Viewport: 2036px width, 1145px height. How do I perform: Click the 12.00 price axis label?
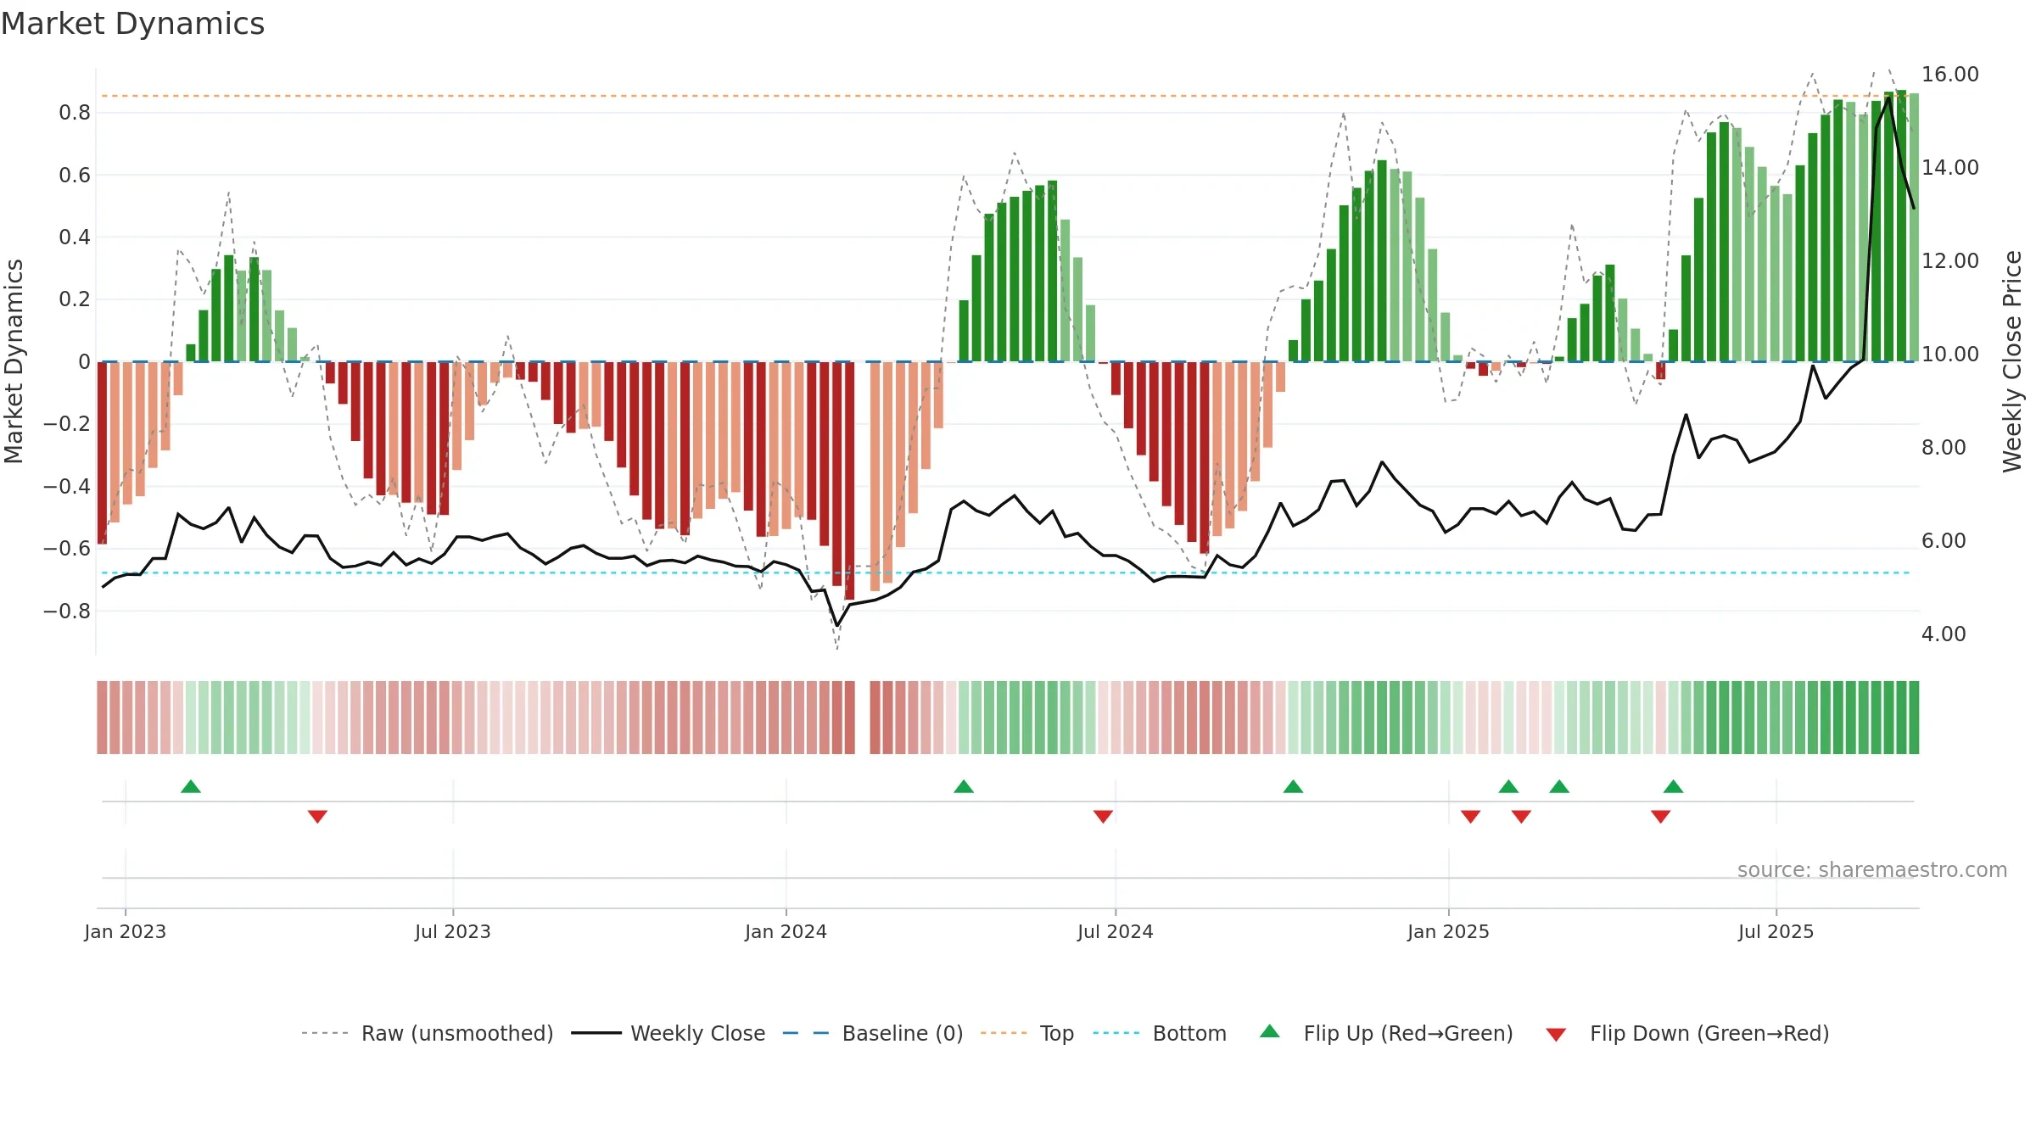click(x=1950, y=261)
